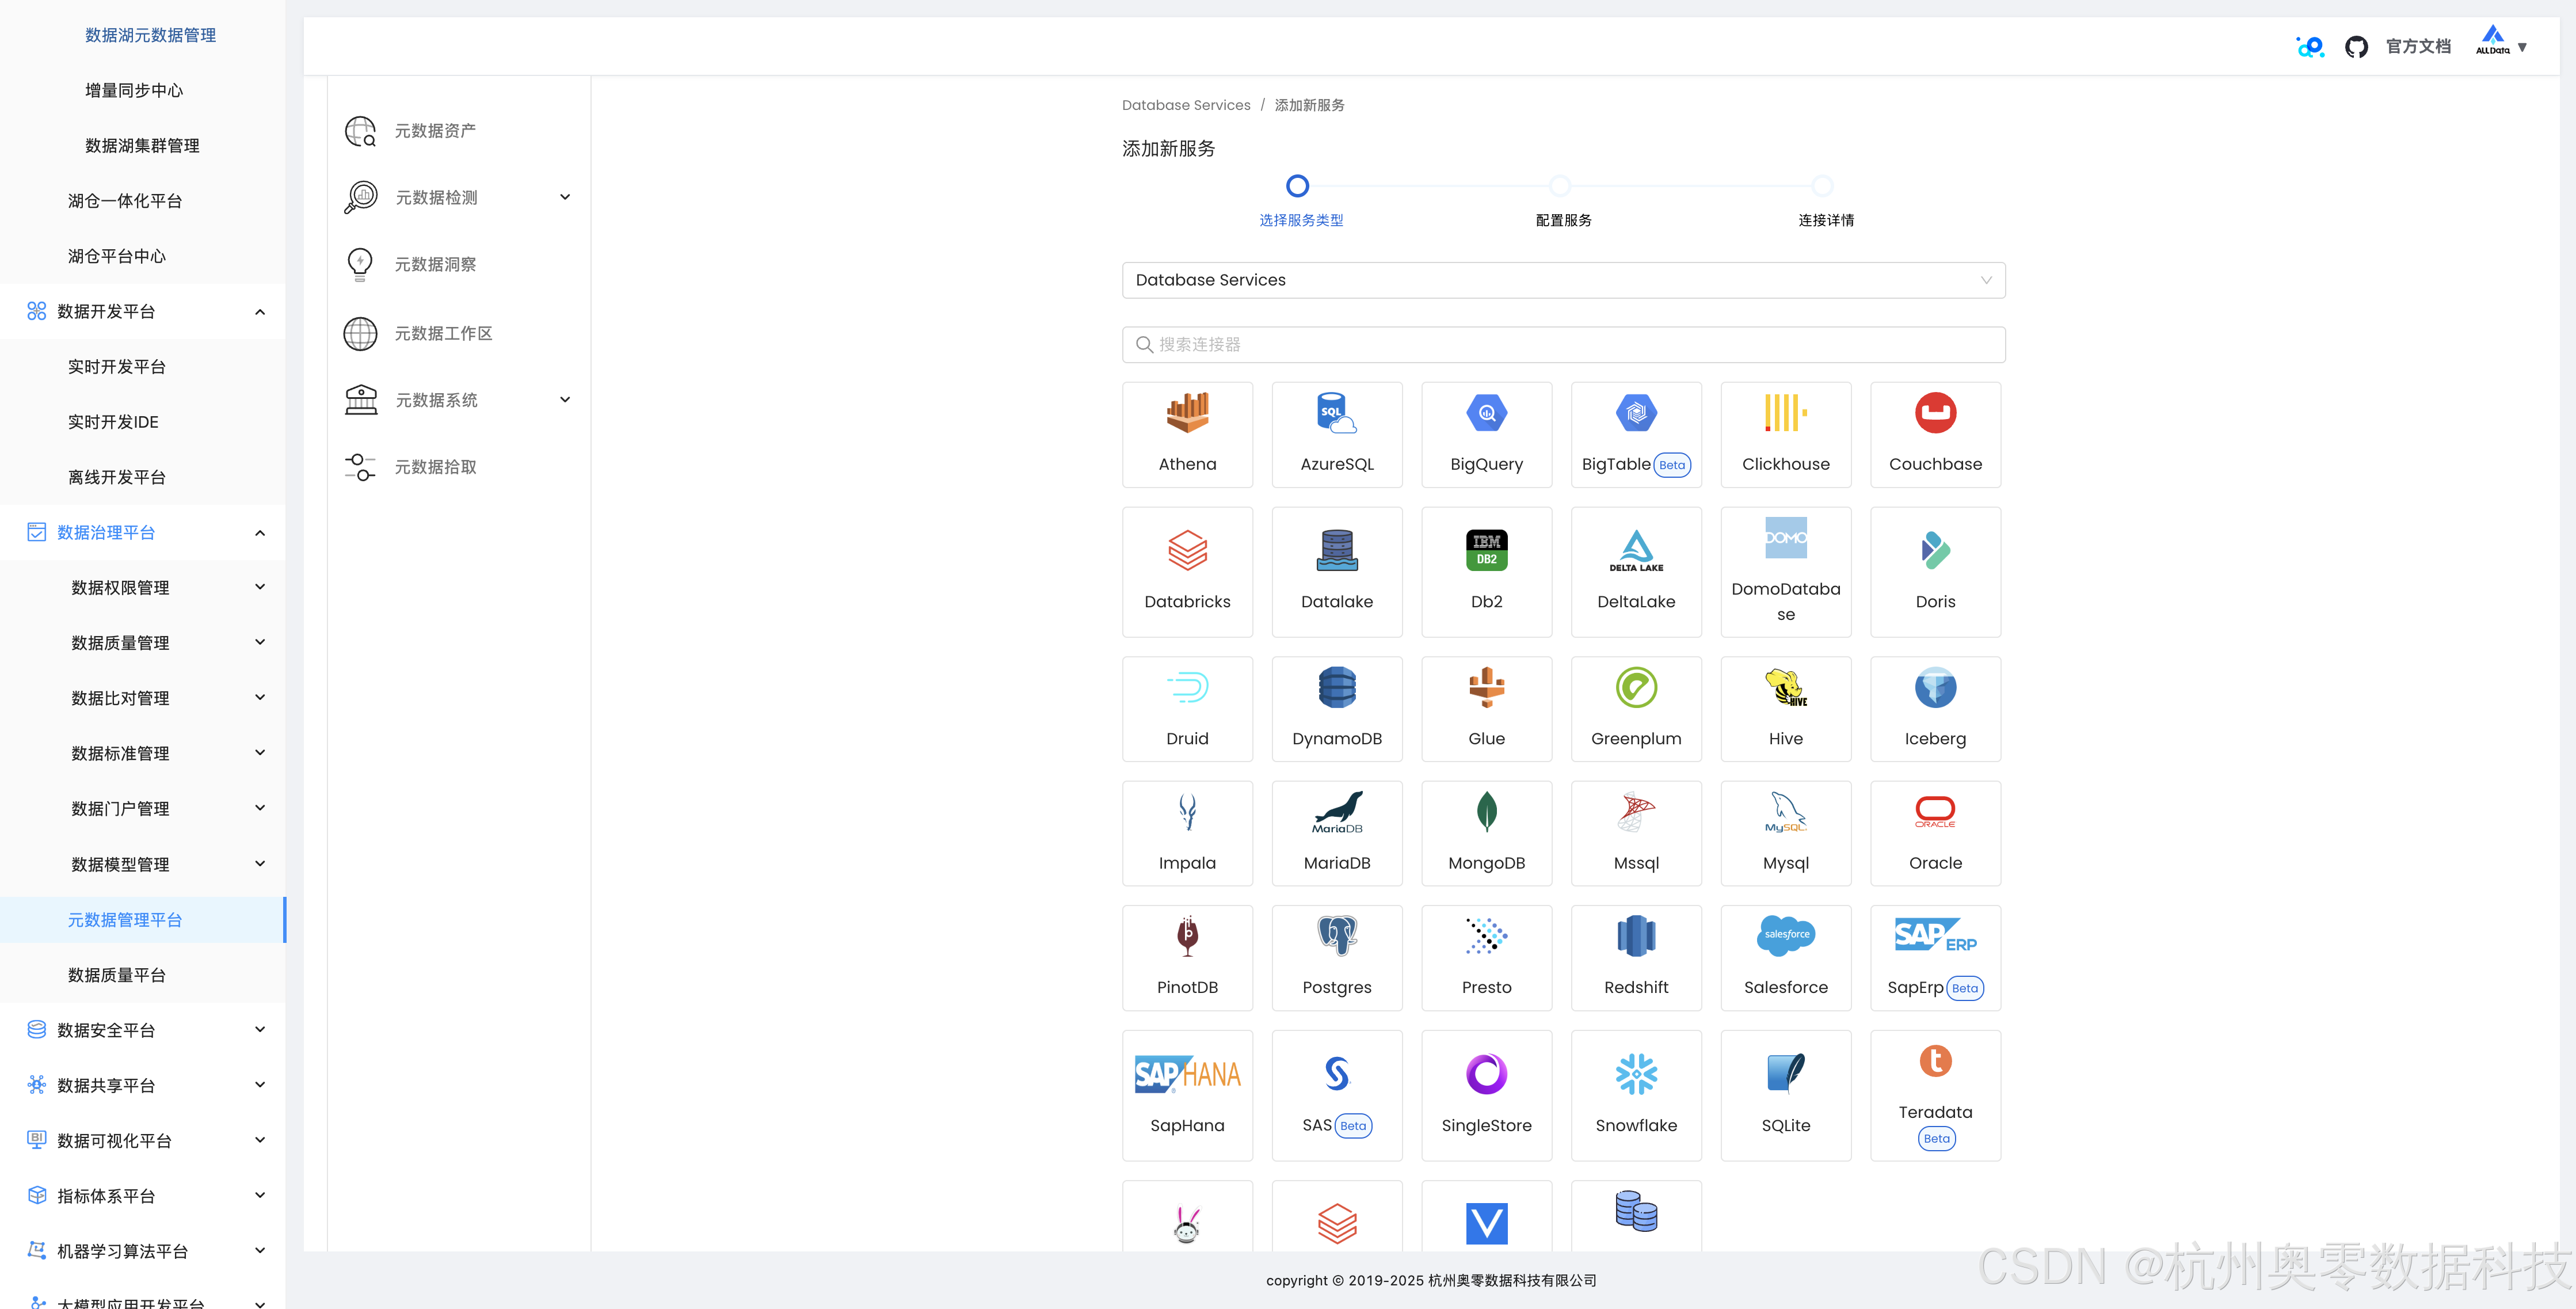Select the SapErp beta connector
The width and height of the screenshot is (2576, 1309).
pos(1935,958)
